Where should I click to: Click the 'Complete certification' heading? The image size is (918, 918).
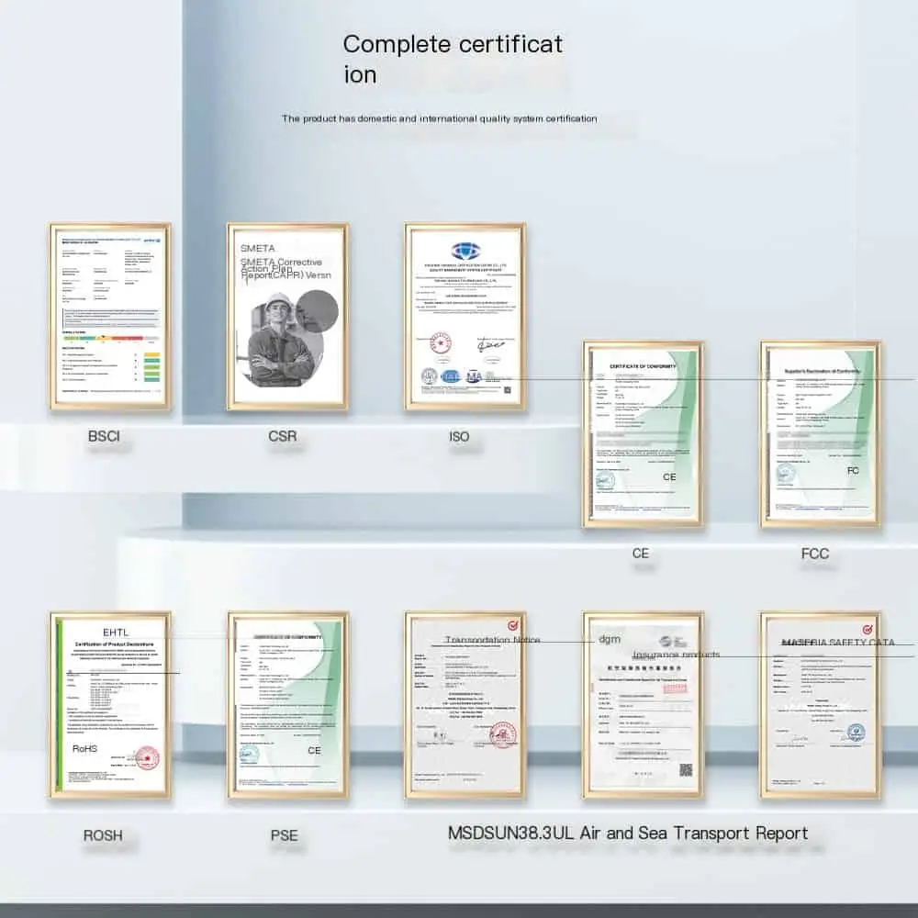(453, 59)
